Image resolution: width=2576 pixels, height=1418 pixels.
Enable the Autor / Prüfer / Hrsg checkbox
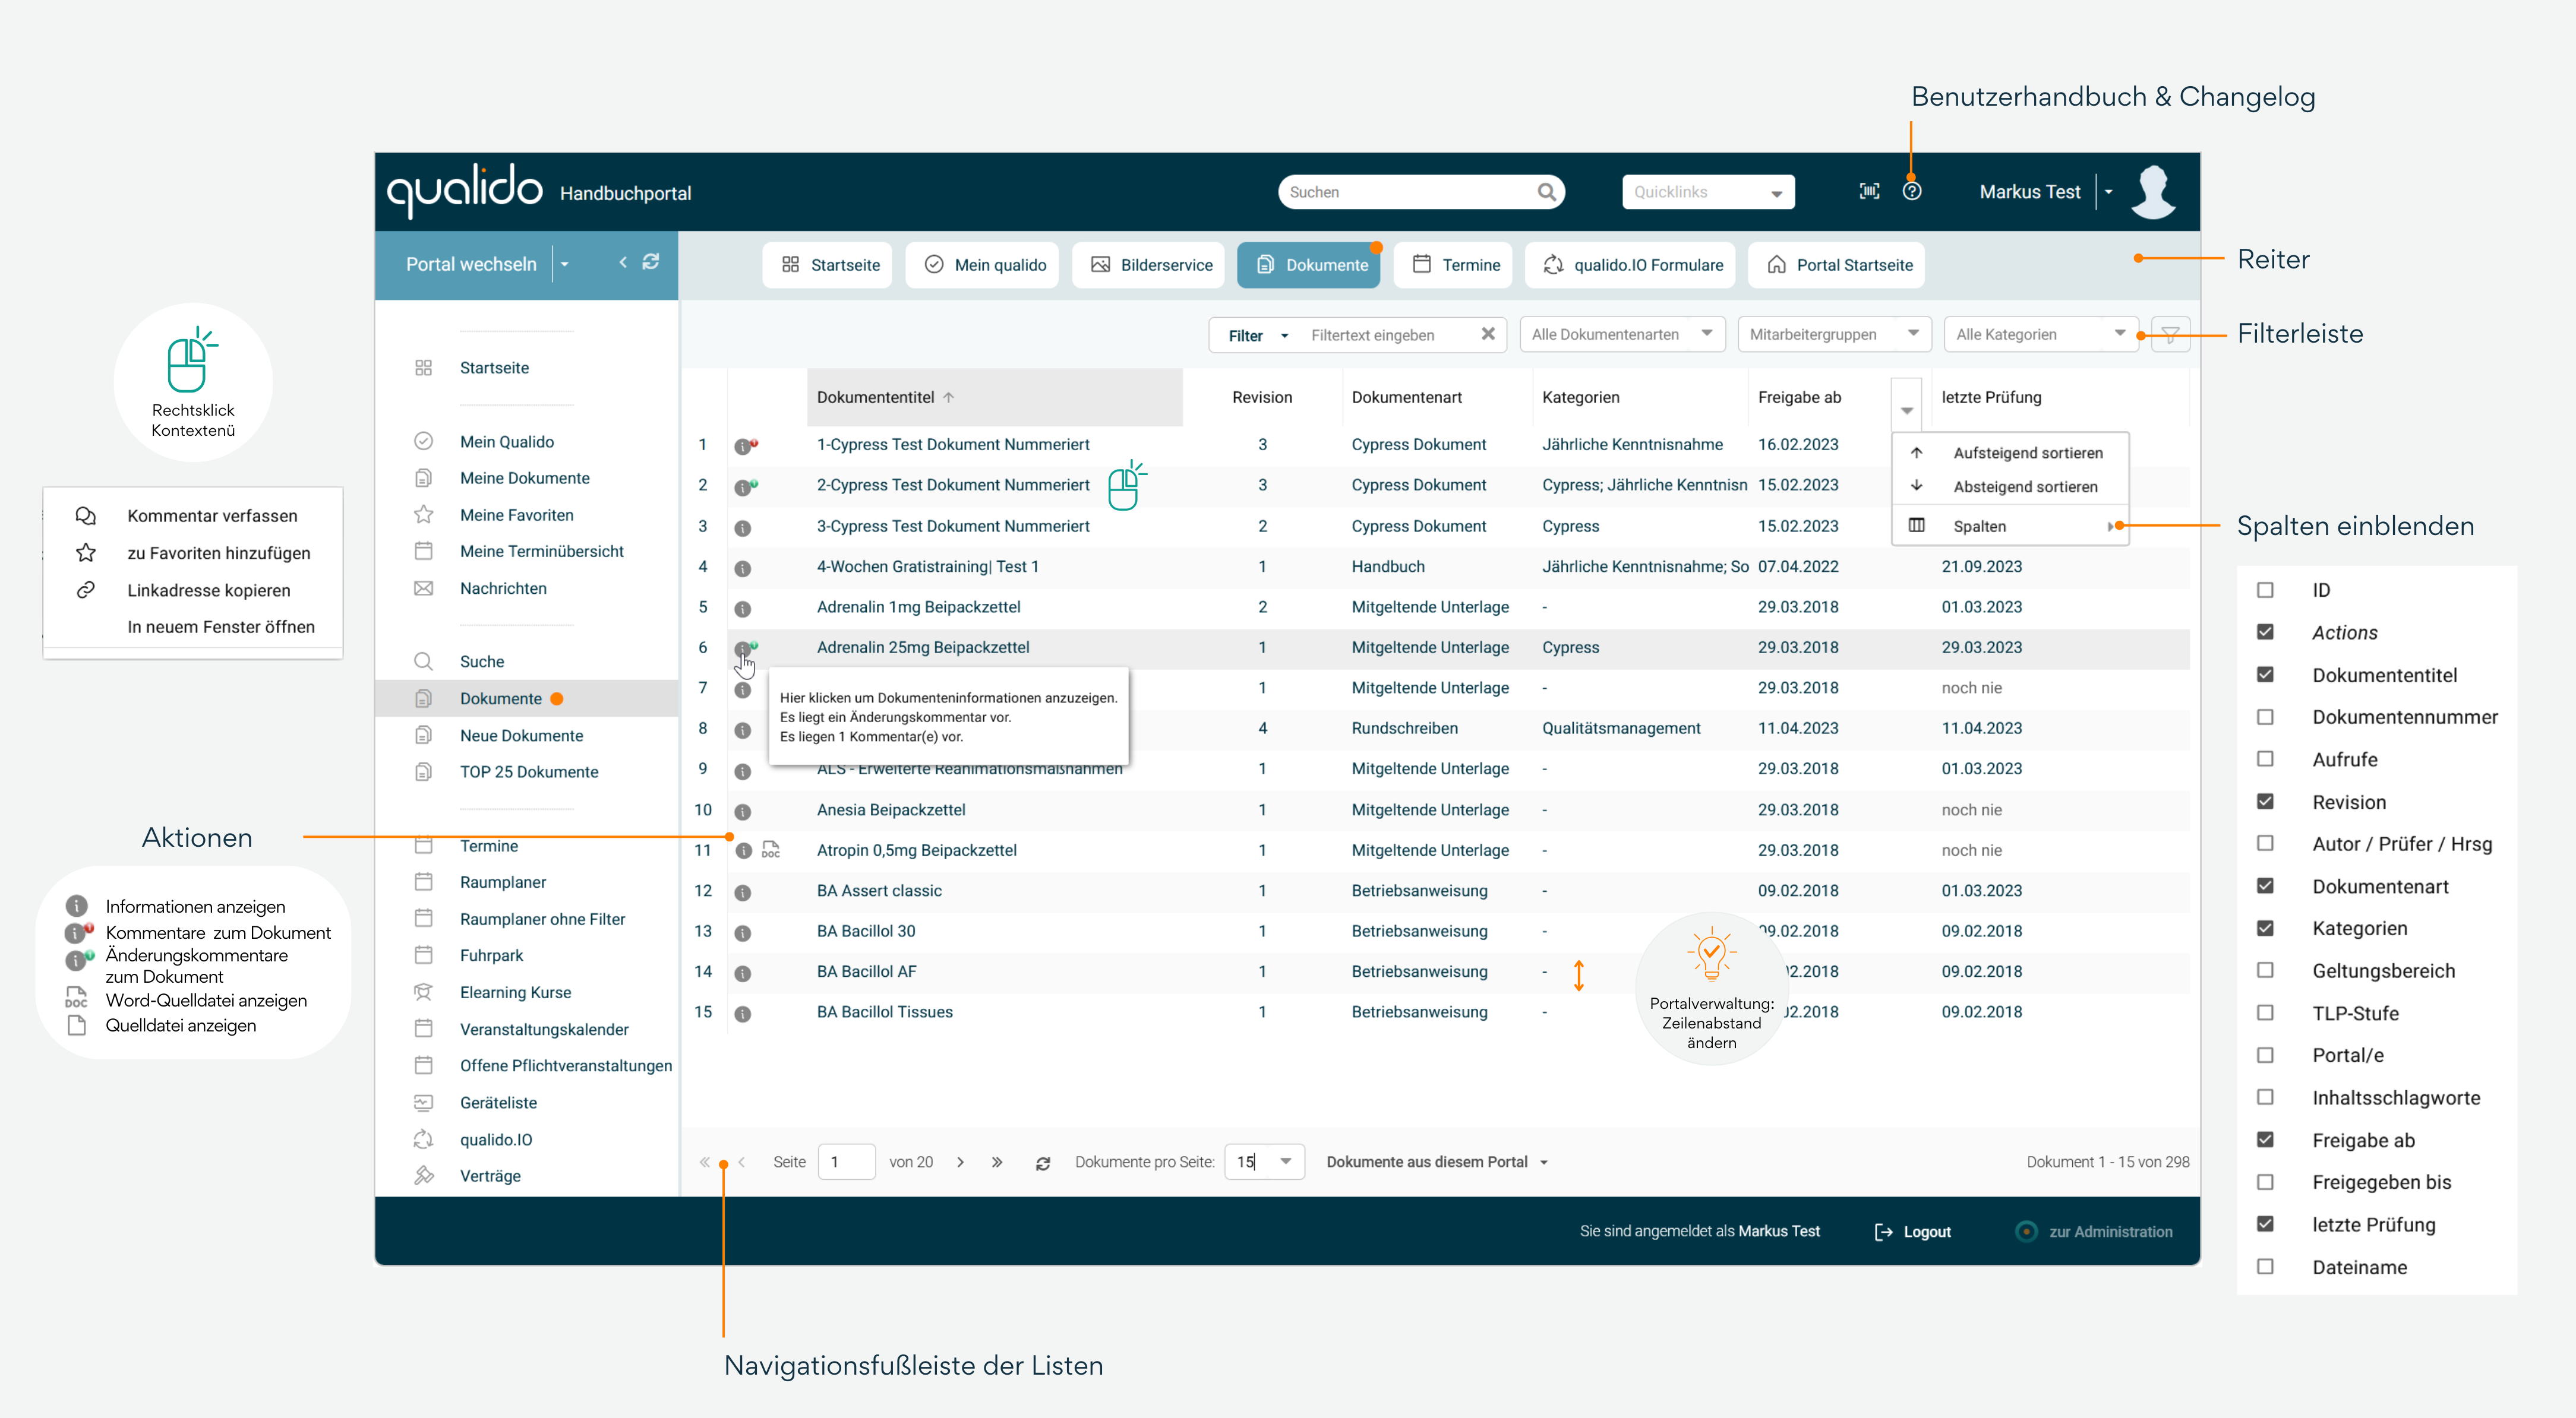point(2265,843)
